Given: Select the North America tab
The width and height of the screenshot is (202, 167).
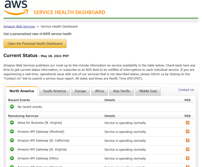Looking at the screenshot, I should click(x=22, y=91).
